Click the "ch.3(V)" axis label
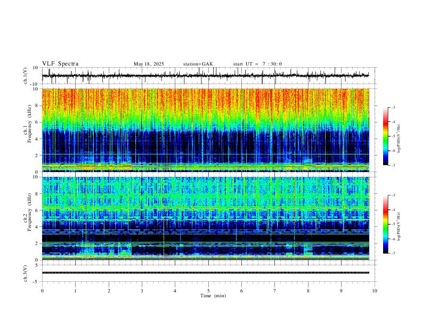 [26, 273]
